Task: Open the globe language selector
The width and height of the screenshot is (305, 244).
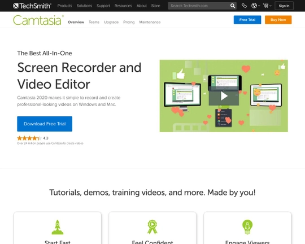Action: [255, 6]
